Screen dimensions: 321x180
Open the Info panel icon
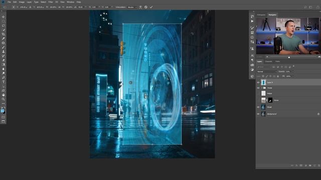coord(252,37)
